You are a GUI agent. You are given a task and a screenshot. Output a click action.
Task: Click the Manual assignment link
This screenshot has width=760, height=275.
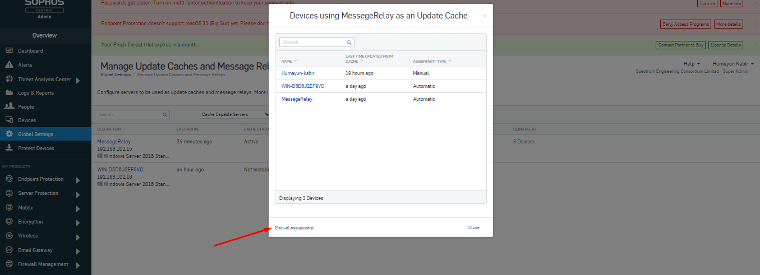(294, 227)
